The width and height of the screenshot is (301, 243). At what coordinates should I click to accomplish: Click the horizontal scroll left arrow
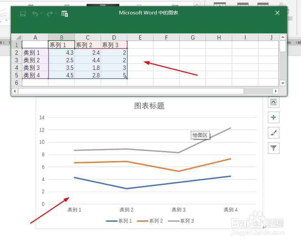point(15,91)
